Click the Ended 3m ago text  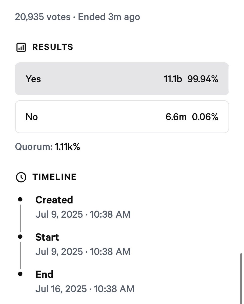click(109, 17)
